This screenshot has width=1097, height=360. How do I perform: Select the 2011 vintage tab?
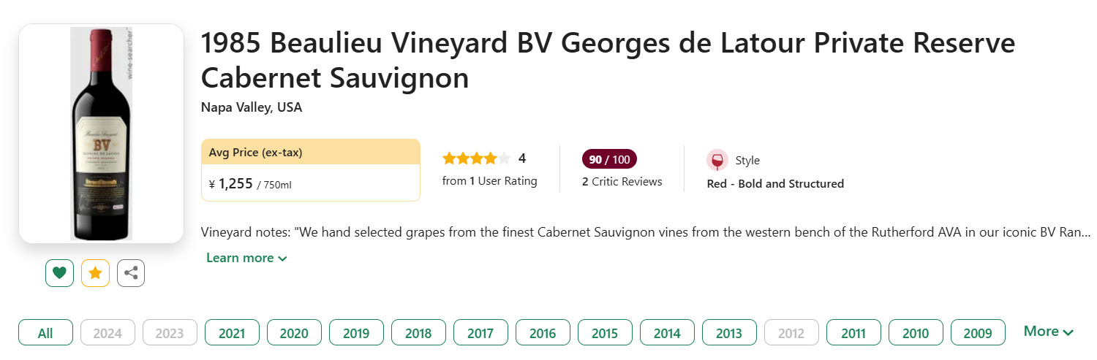tap(853, 333)
